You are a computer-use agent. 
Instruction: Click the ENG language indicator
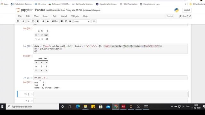[188, 107]
